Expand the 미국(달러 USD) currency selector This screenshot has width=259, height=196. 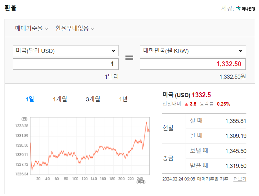point(66,51)
